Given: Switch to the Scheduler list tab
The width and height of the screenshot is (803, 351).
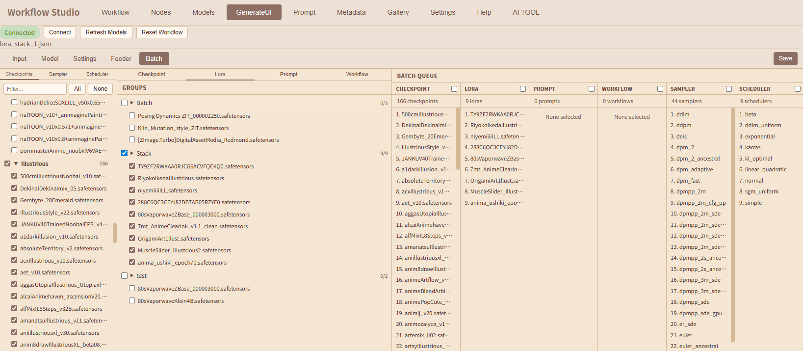Looking at the screenshot, I should coord(97,74).
